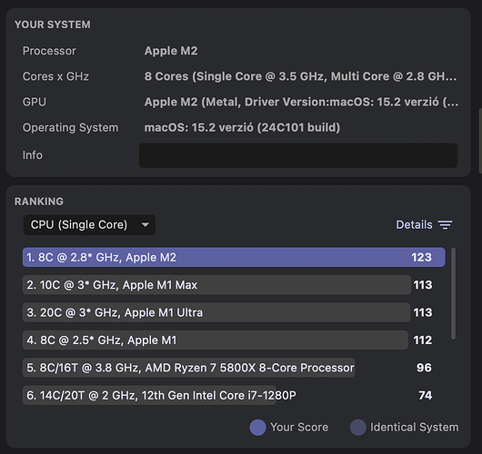Select the AMD Ryzen 7 5800X entry
The image size is (482, 454).
(x=229, y=368)
